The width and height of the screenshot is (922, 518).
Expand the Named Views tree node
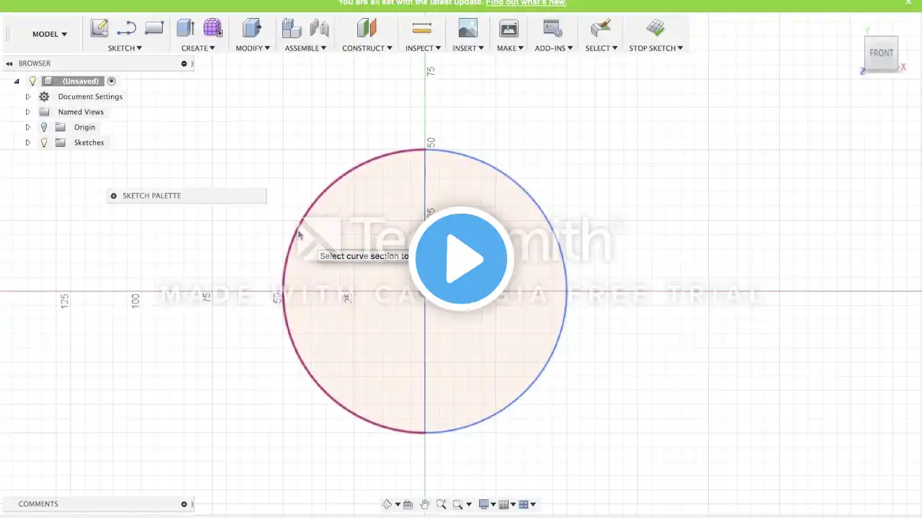[28, 112]
